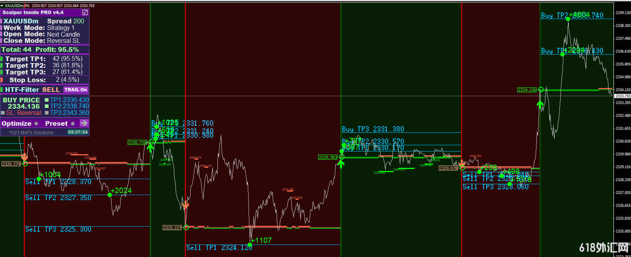Click the green square beside TP2:2338.740
The width and height of the screenshot is (631, 257).
coord(47,106)
